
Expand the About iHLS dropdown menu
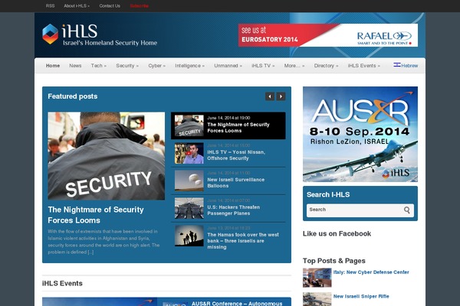pyautogui.click(x=77, y=6)
